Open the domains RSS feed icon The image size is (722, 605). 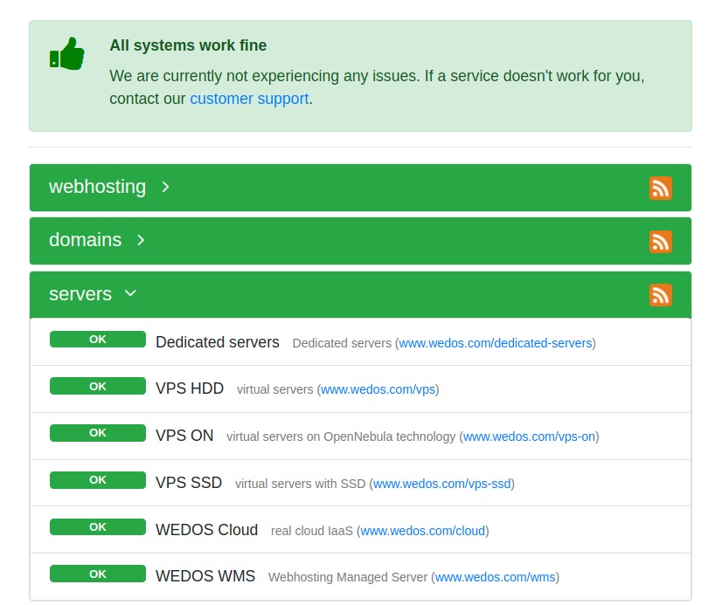pyautogui.click(x=660, y=241)
